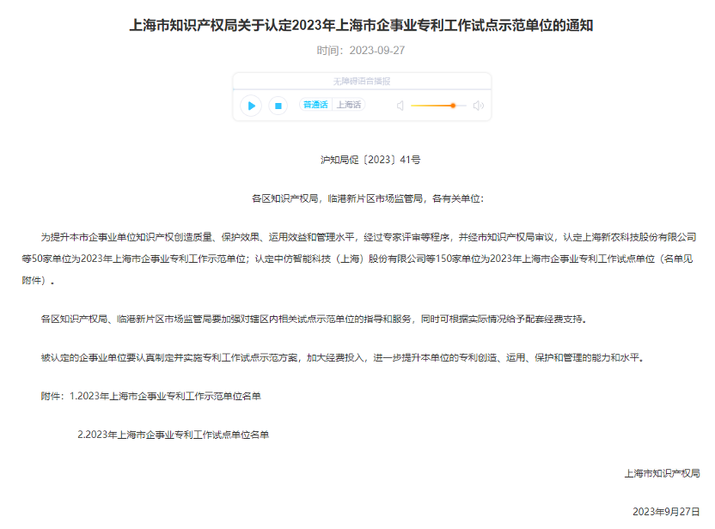This screenshot has width=715, height=529.
Task: Click the 上海市知识产权局 signature
Action: click(662, 473)
